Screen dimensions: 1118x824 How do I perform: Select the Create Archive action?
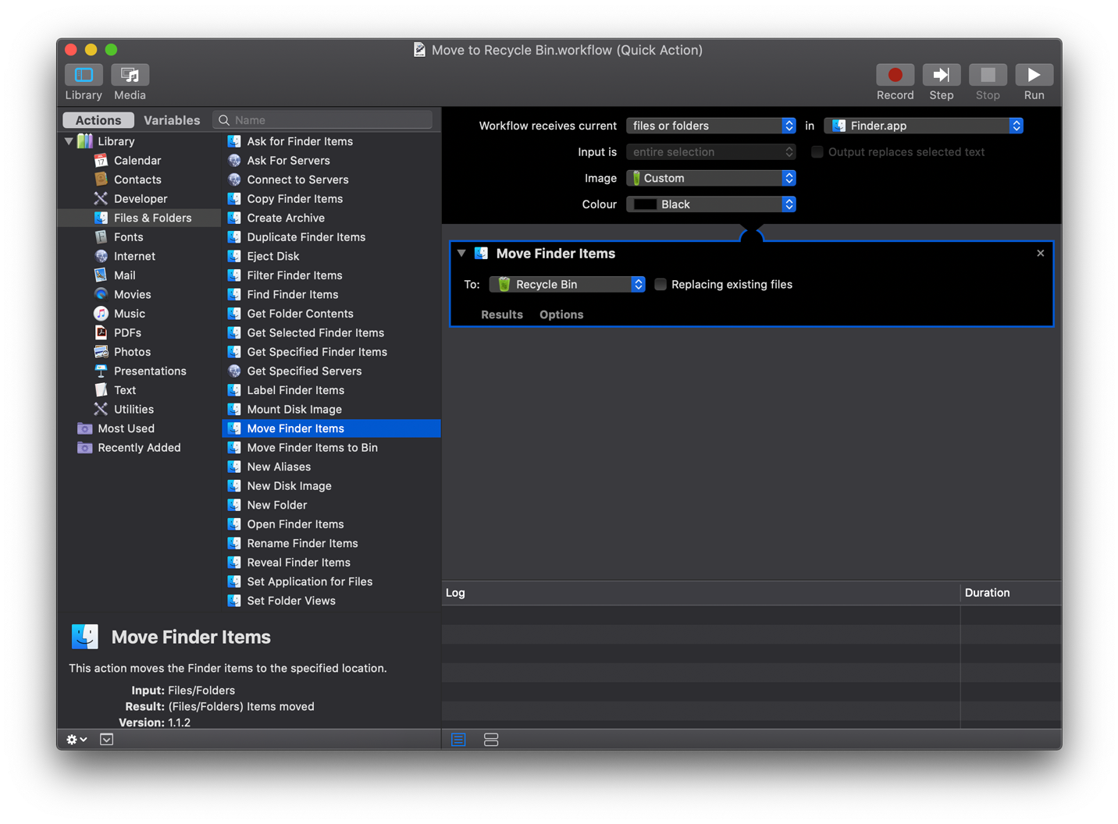pyautogui.click(x=332, y=218)
